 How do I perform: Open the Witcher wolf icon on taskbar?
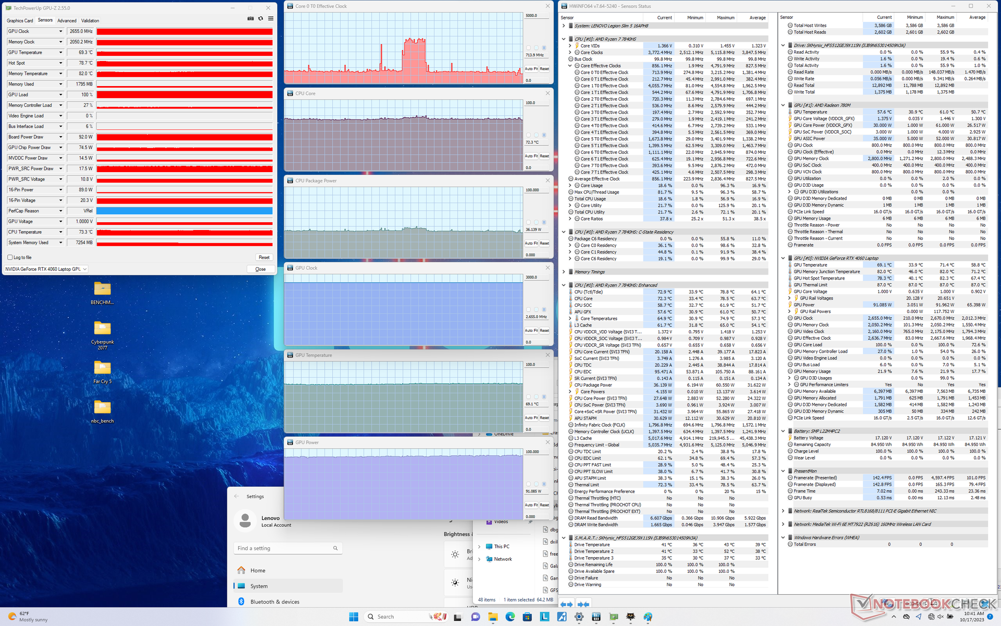(631, 617)
